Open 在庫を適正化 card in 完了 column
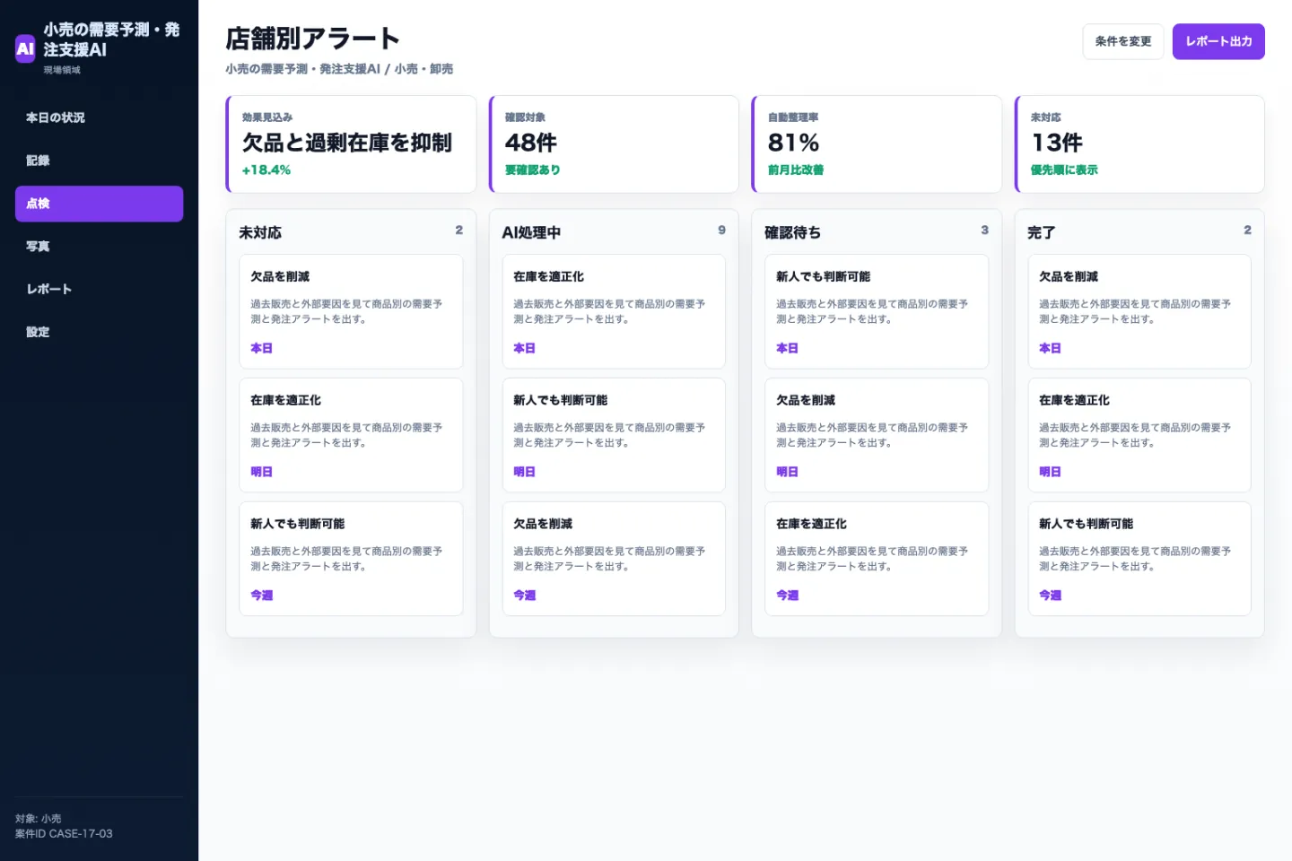1292x861 pixels. tap(1139, 435)
